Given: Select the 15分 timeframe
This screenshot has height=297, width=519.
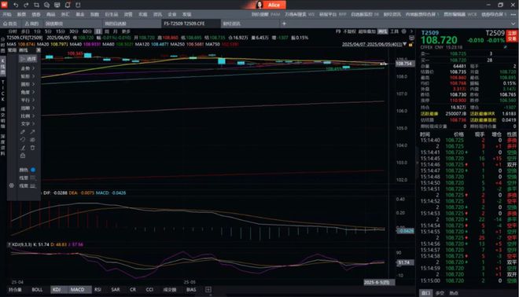Looking at the screenshot, I should [x=61, y=31].
